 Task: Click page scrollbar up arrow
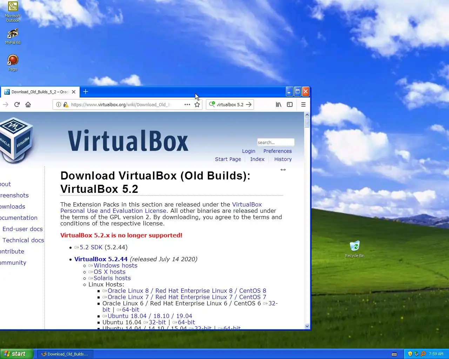click(307, 115)
